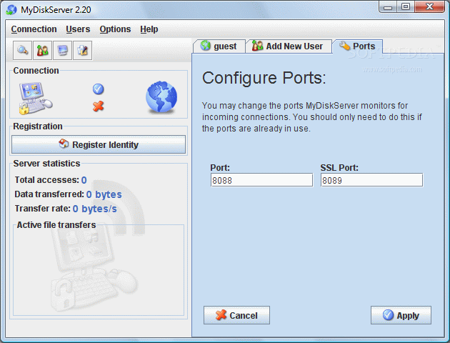
Task: Click the Apply button
Action: tap(401, 315)
